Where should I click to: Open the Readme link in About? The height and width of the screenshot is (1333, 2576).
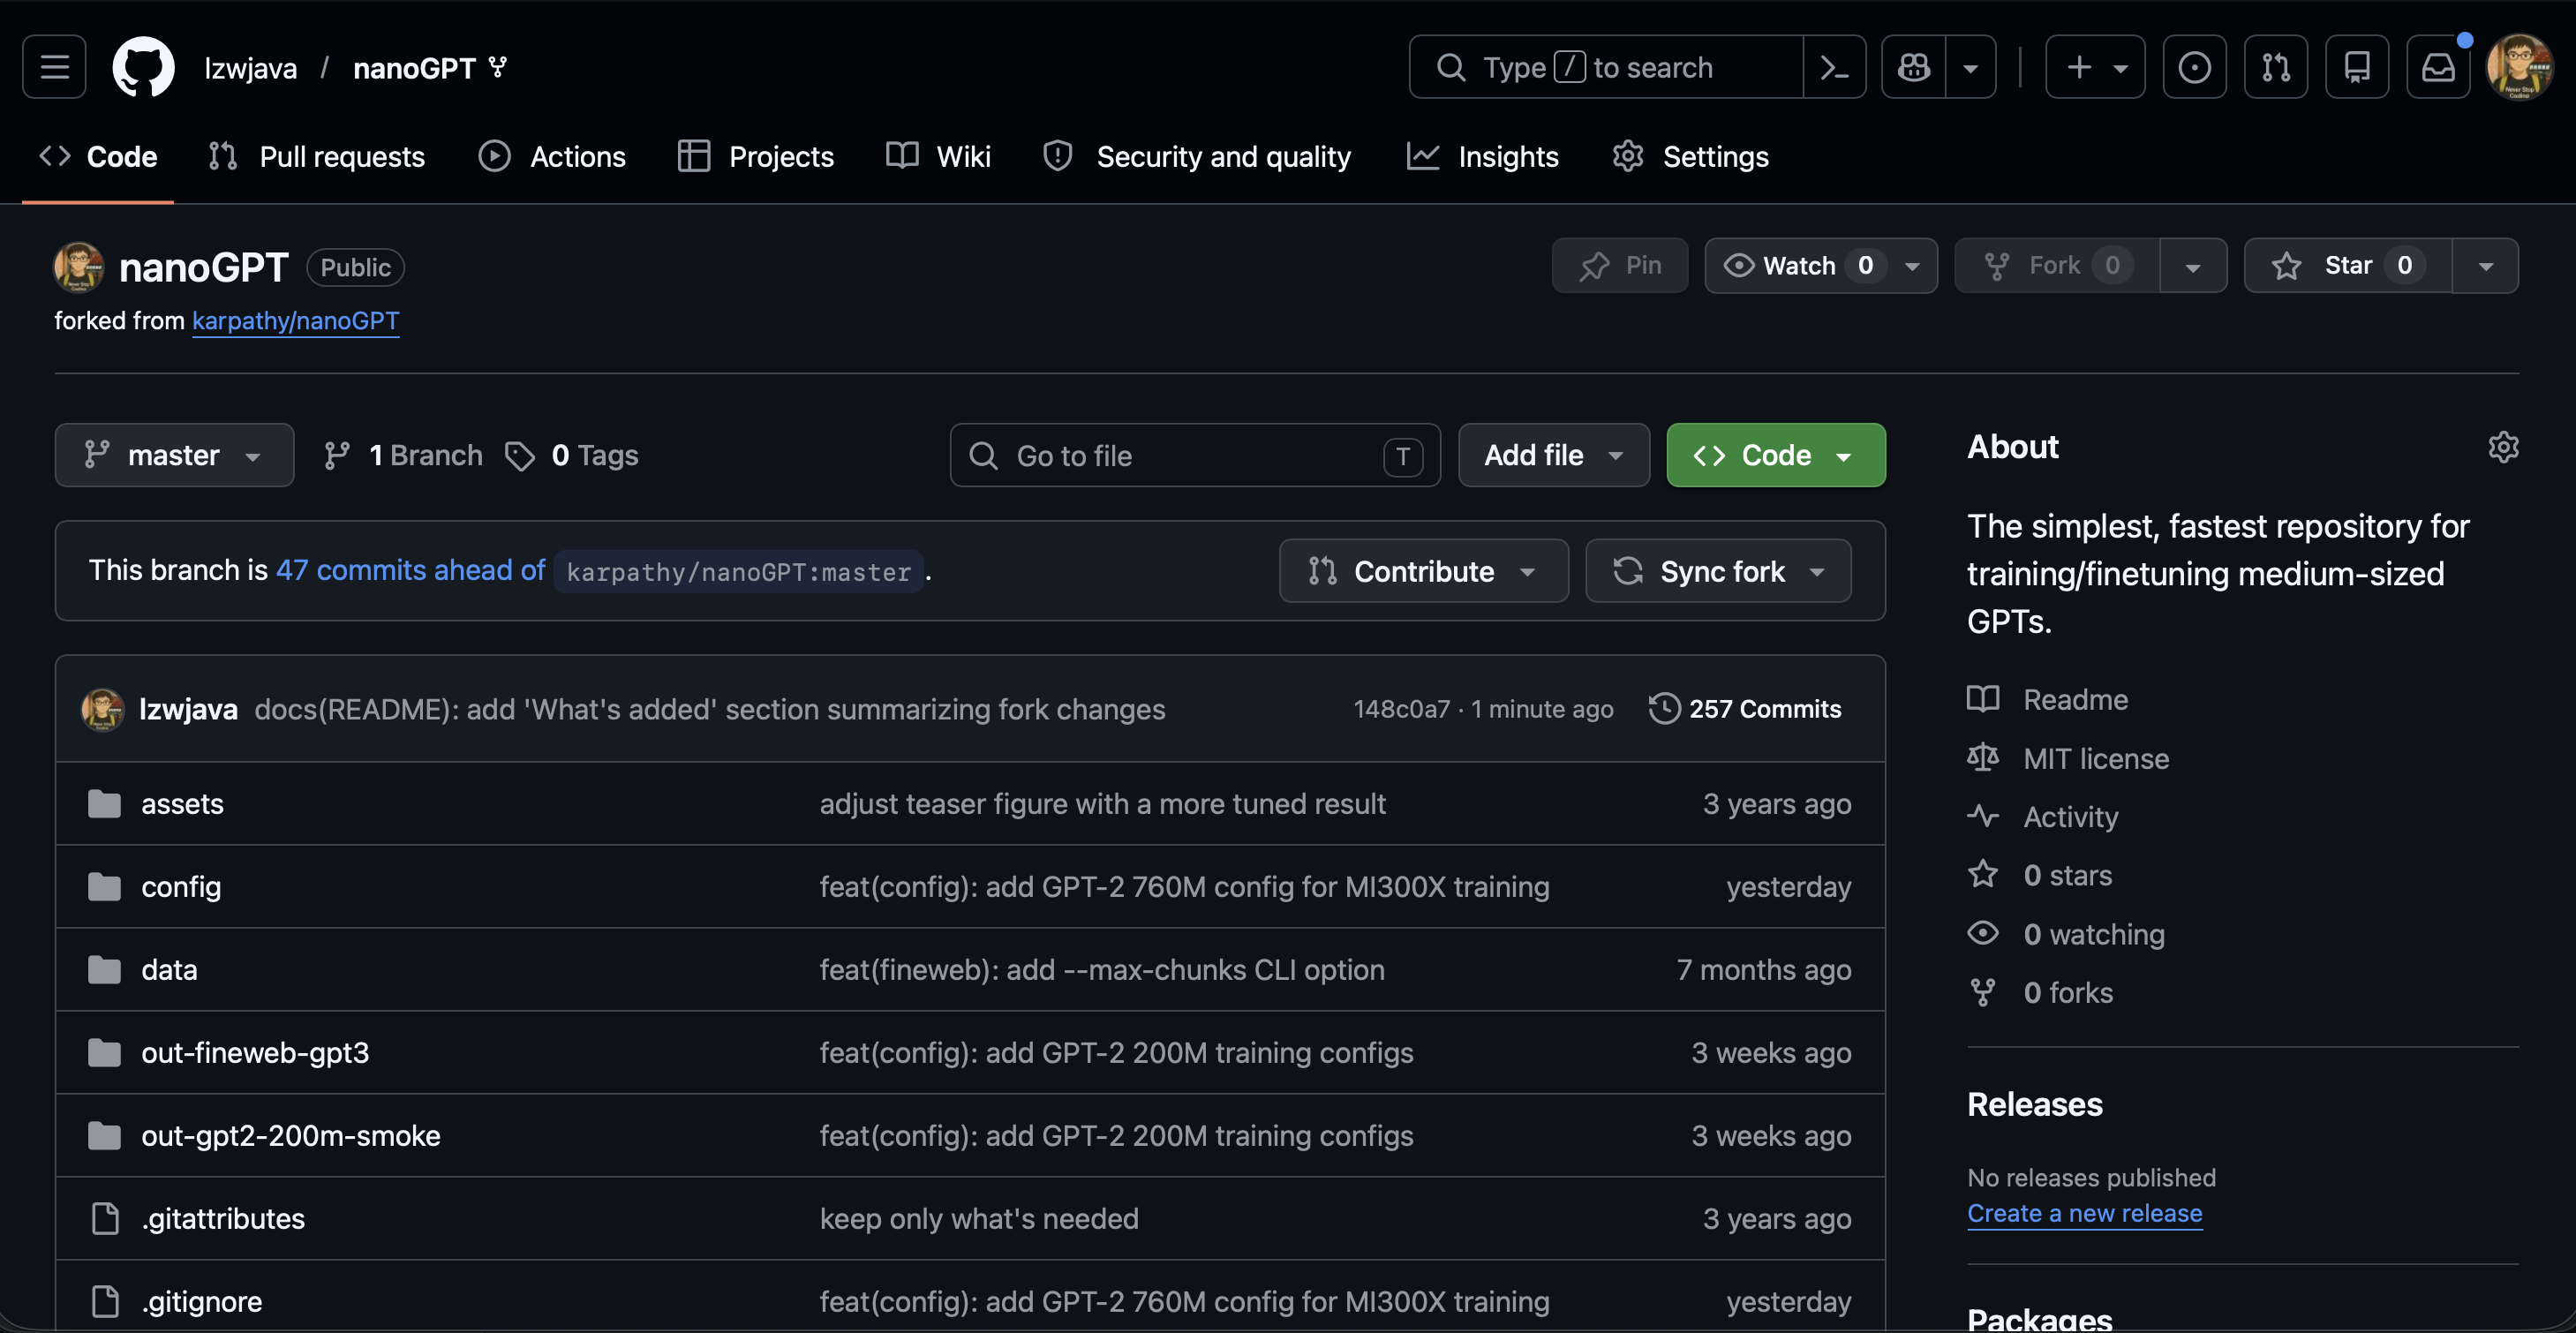click(x=2048, y=699)
